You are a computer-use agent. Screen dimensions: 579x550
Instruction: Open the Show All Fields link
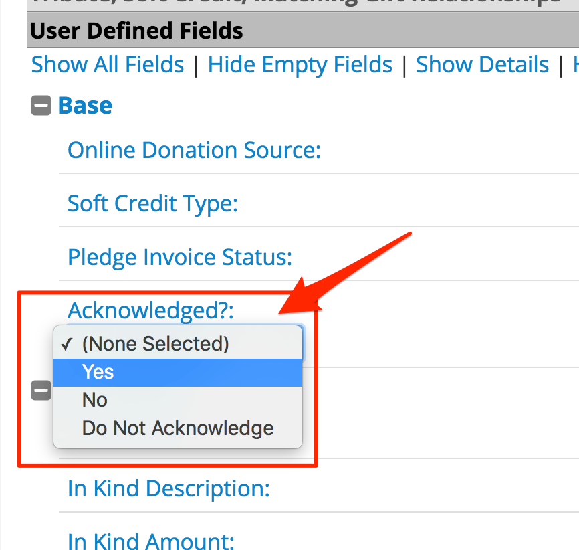coord(107,64)
